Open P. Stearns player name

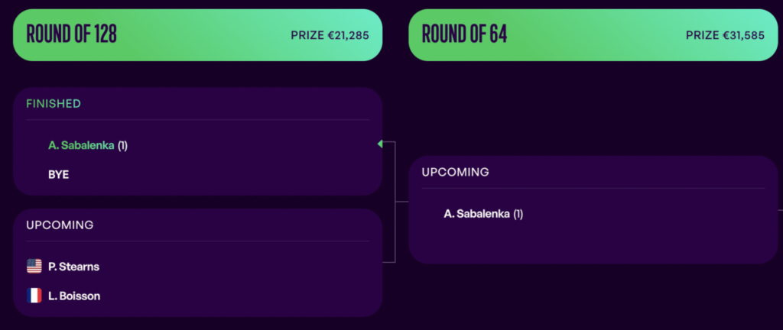(x=73, y=267)
